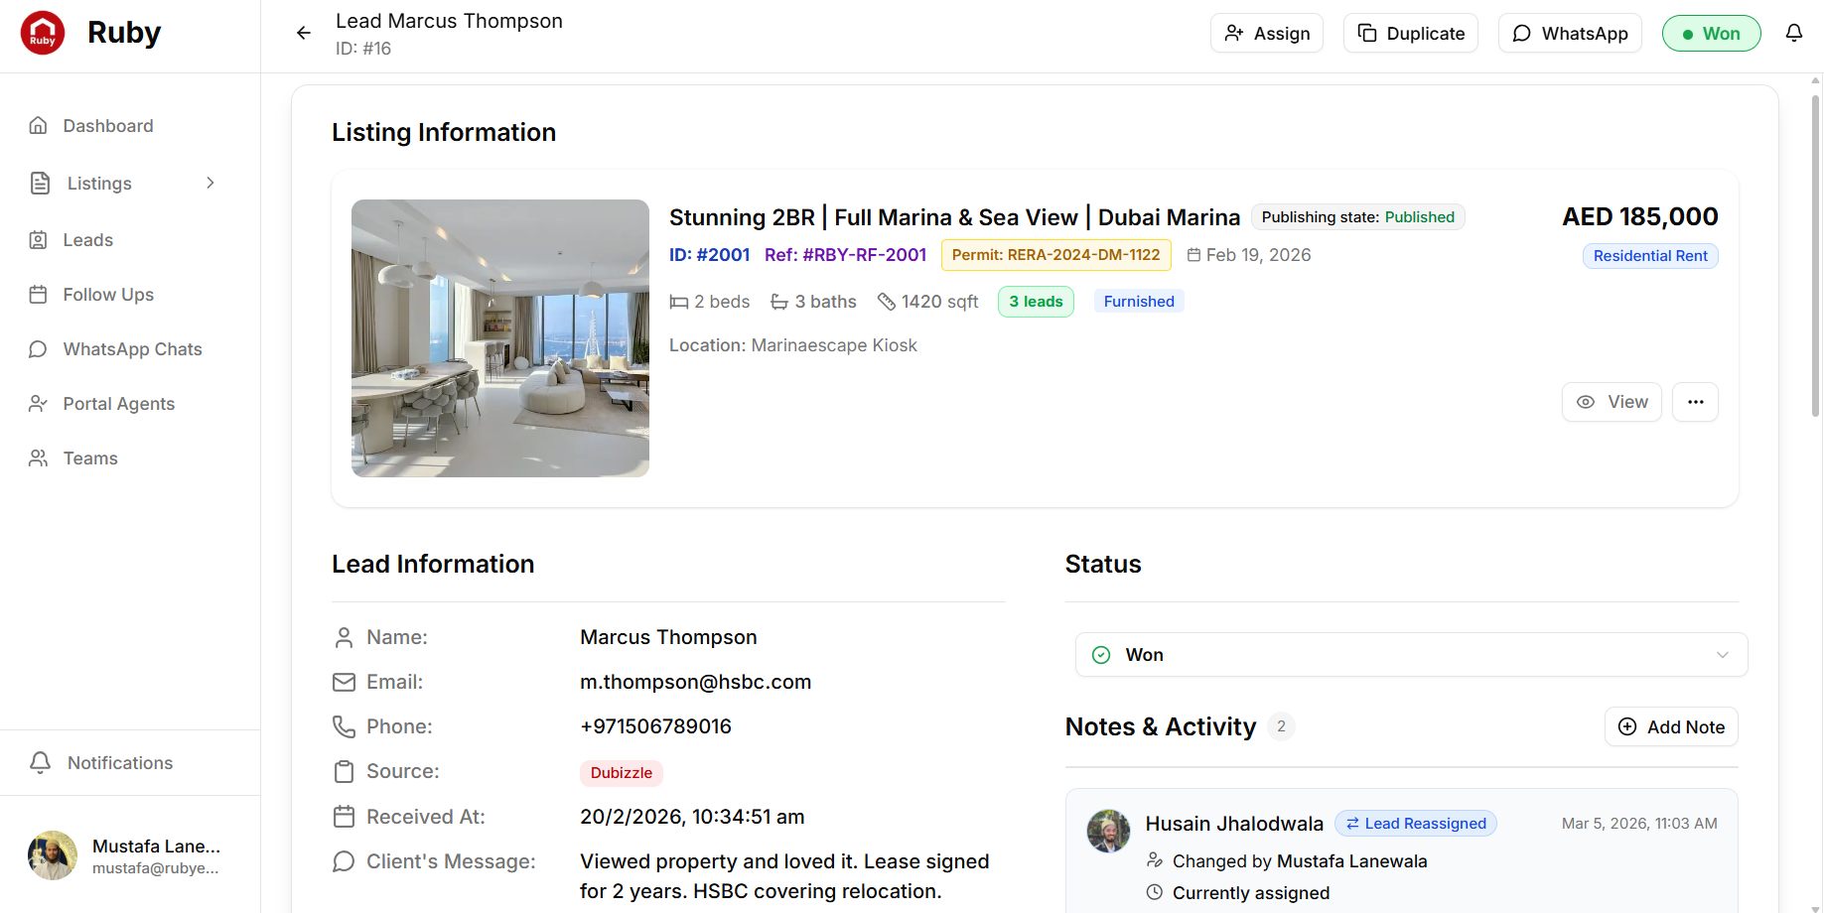The width and height of the screenshot is (1824, 913).
Task: Open the notification bell in header
Action: click(1793, 33)
